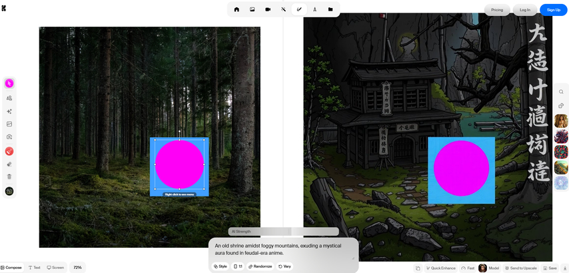Open the Pricing page
This screenshot has height=273, width=569.
497,9
